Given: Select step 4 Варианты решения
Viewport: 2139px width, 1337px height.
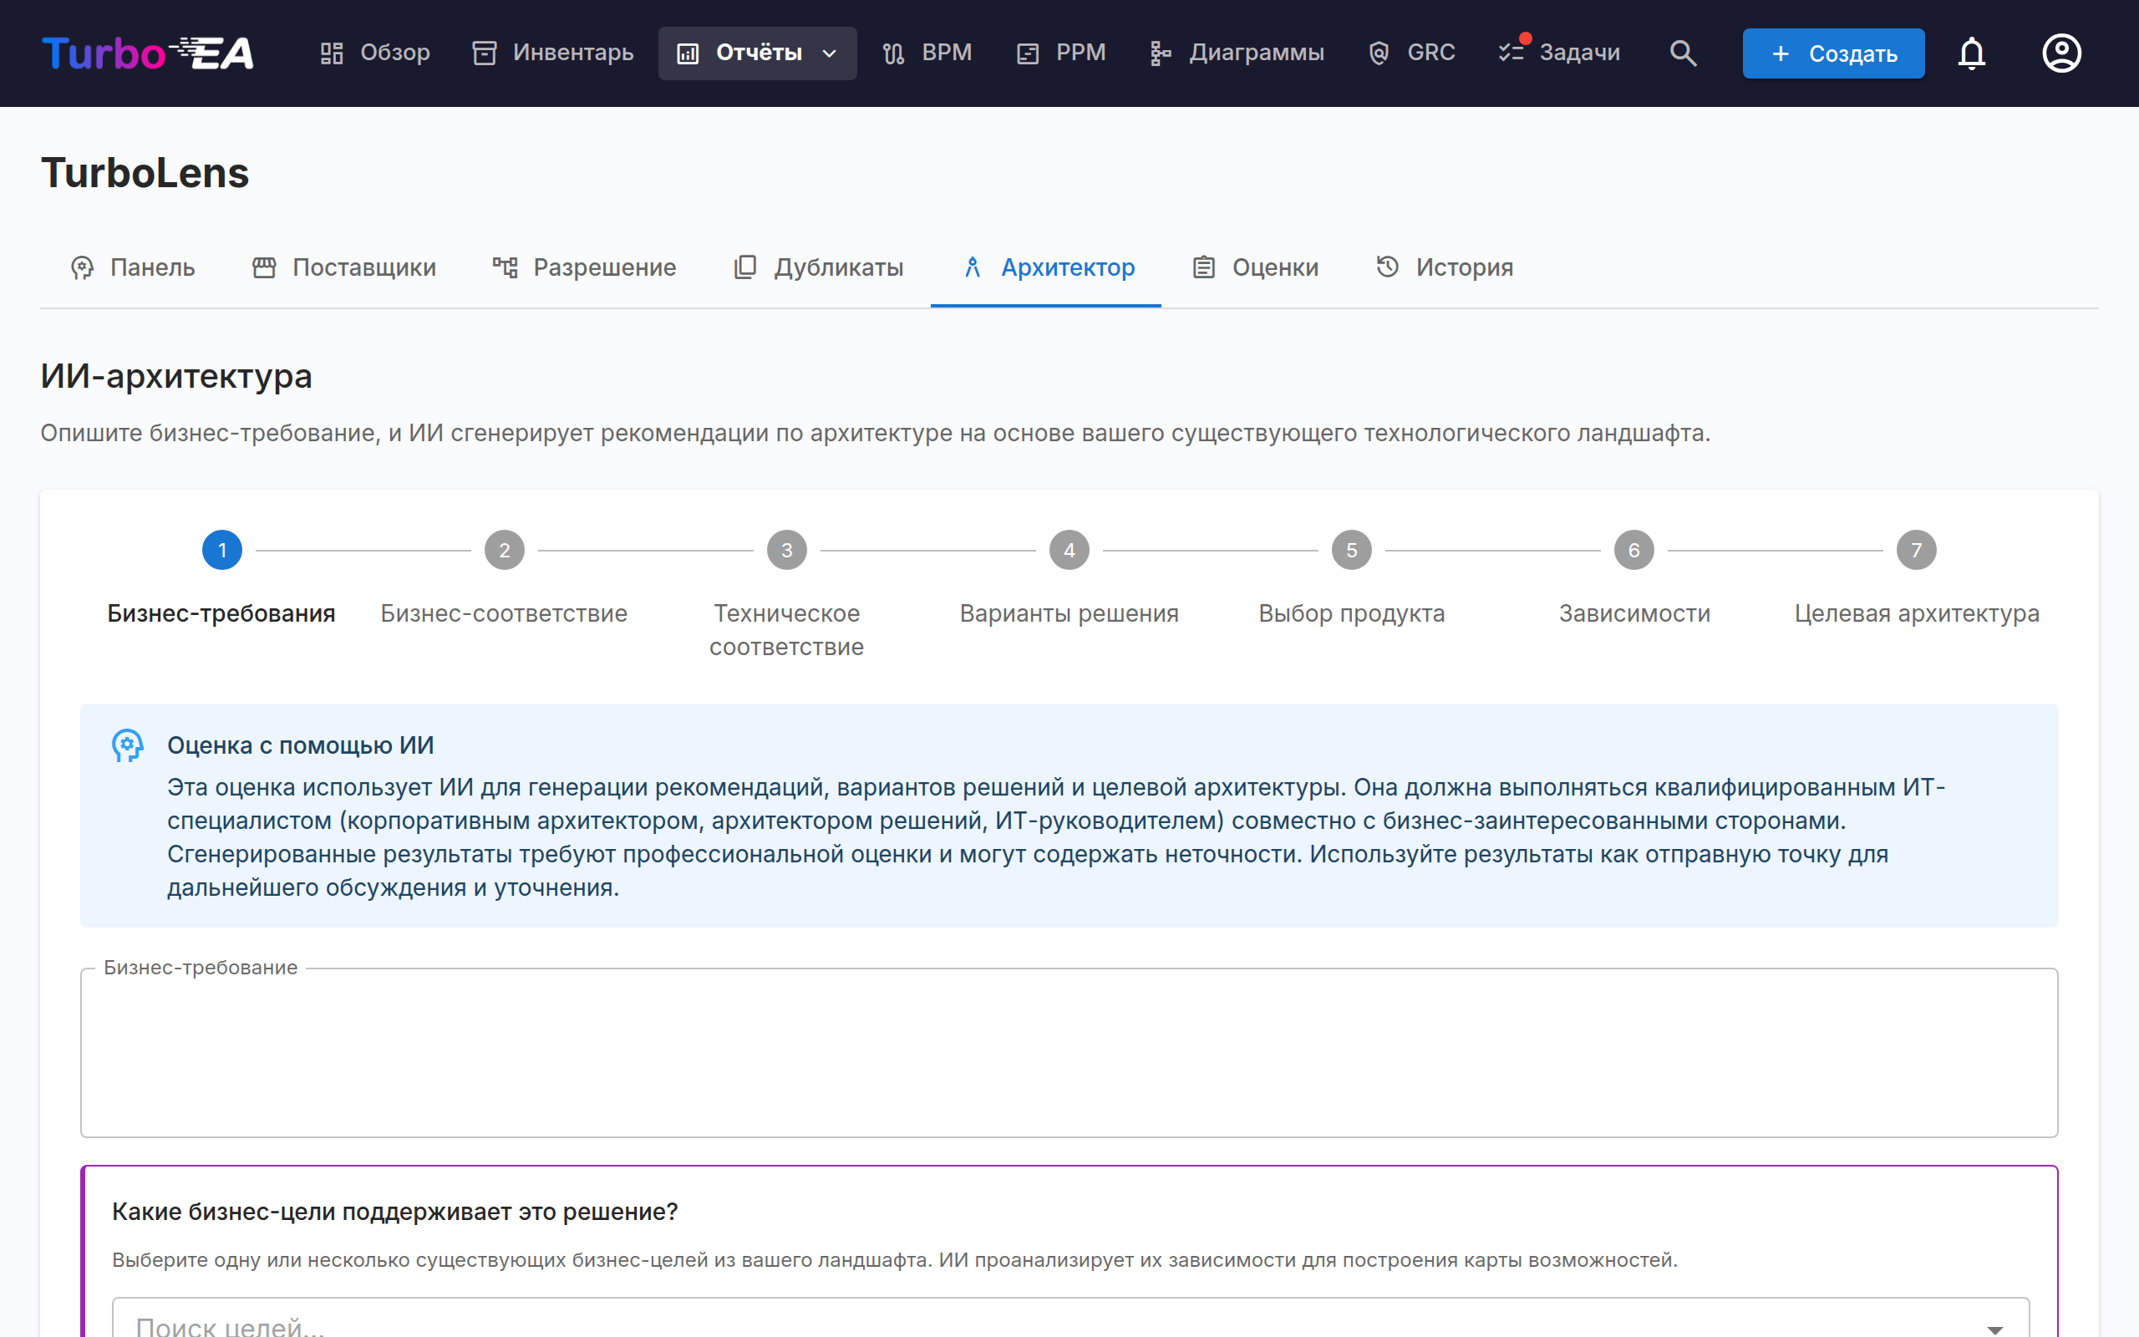Looking at the screenshot, I should point(1069,578).
